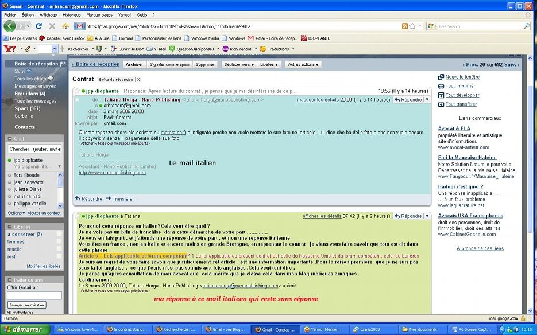
Task: Click the Windows démarrer start button
Action: pos(25,329)
